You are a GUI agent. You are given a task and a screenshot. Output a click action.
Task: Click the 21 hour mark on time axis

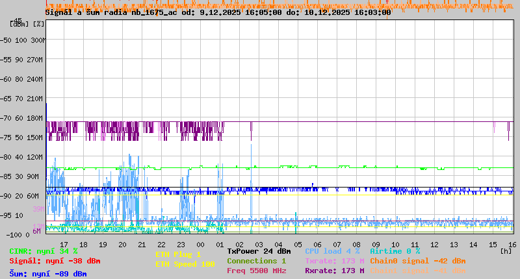(x=142, y=244)
